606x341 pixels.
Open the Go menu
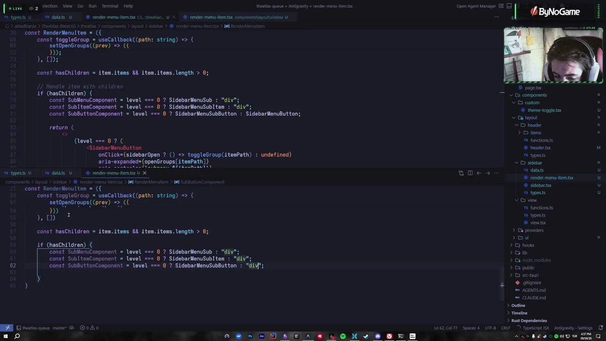tap(80, 6)
